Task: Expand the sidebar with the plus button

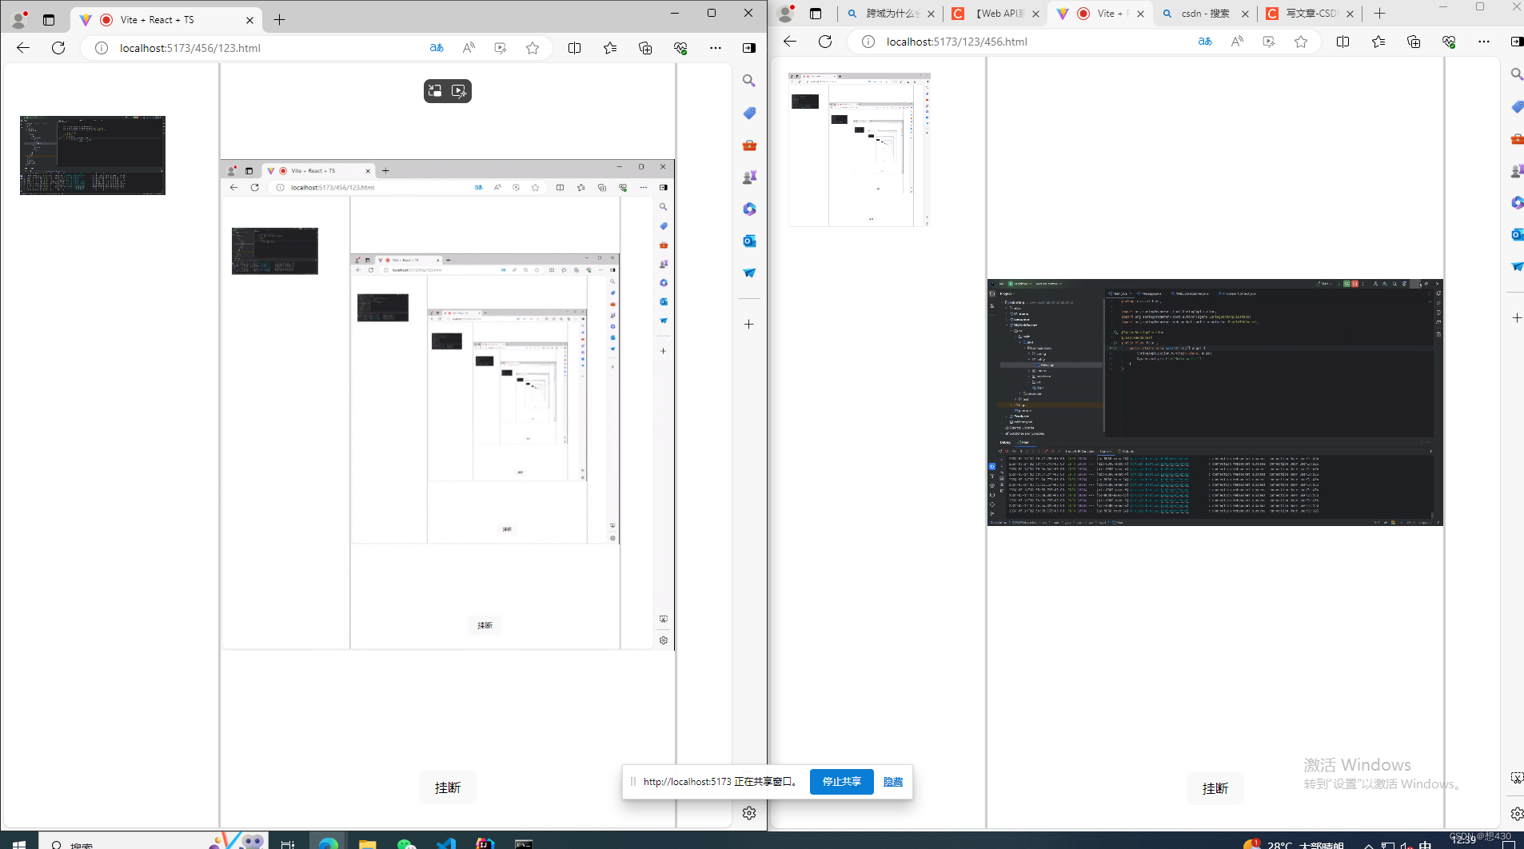Action: pos(748,324)
